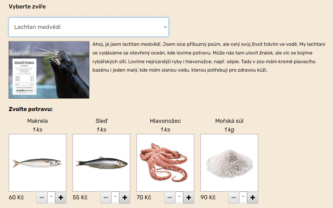The image size is (333, 208).
Task: Open the animal dropdown showing Lachtan medvědí
Action: point(88,27)
